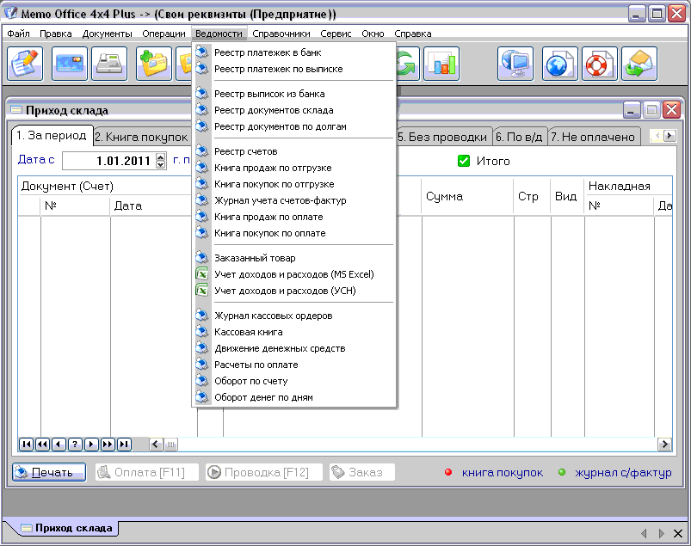The height and width of the screenshot is (546, 691).
Task: Click the tab strip left arrow
Action: (657, 136)
